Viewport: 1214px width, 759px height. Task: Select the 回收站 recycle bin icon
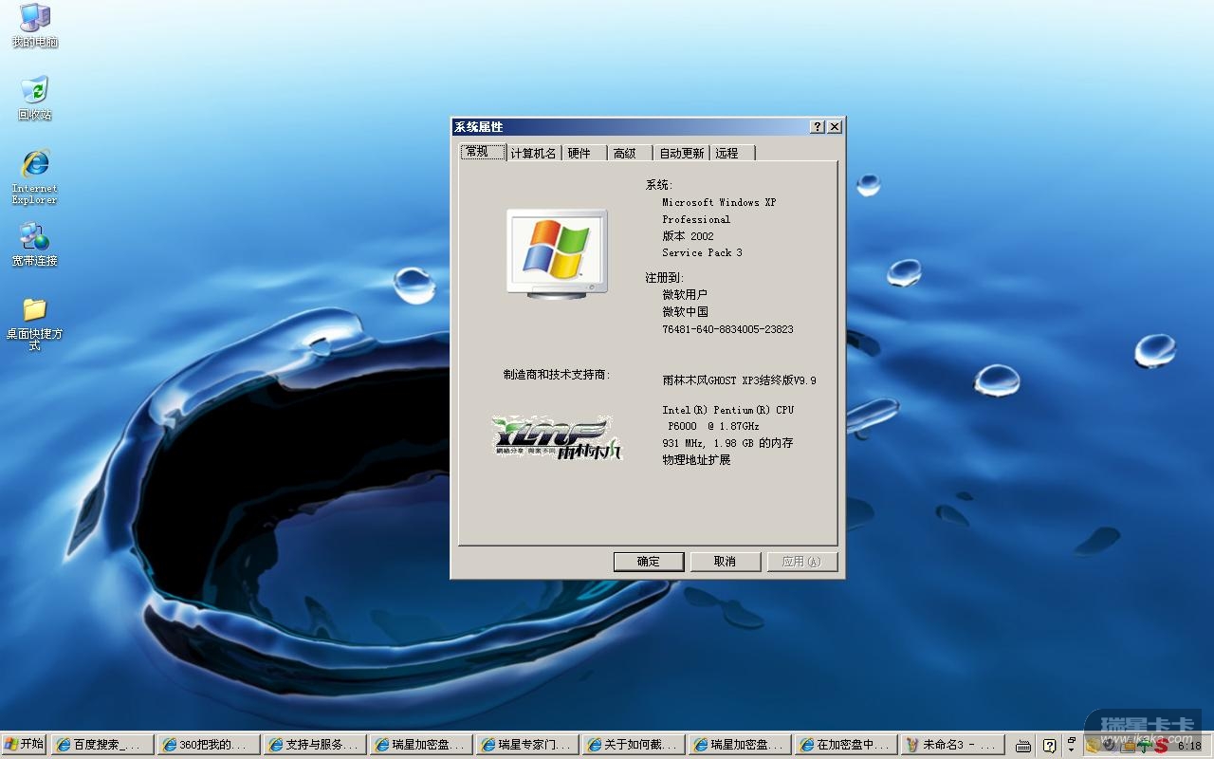pyautogui.click(x=35, y=99)
